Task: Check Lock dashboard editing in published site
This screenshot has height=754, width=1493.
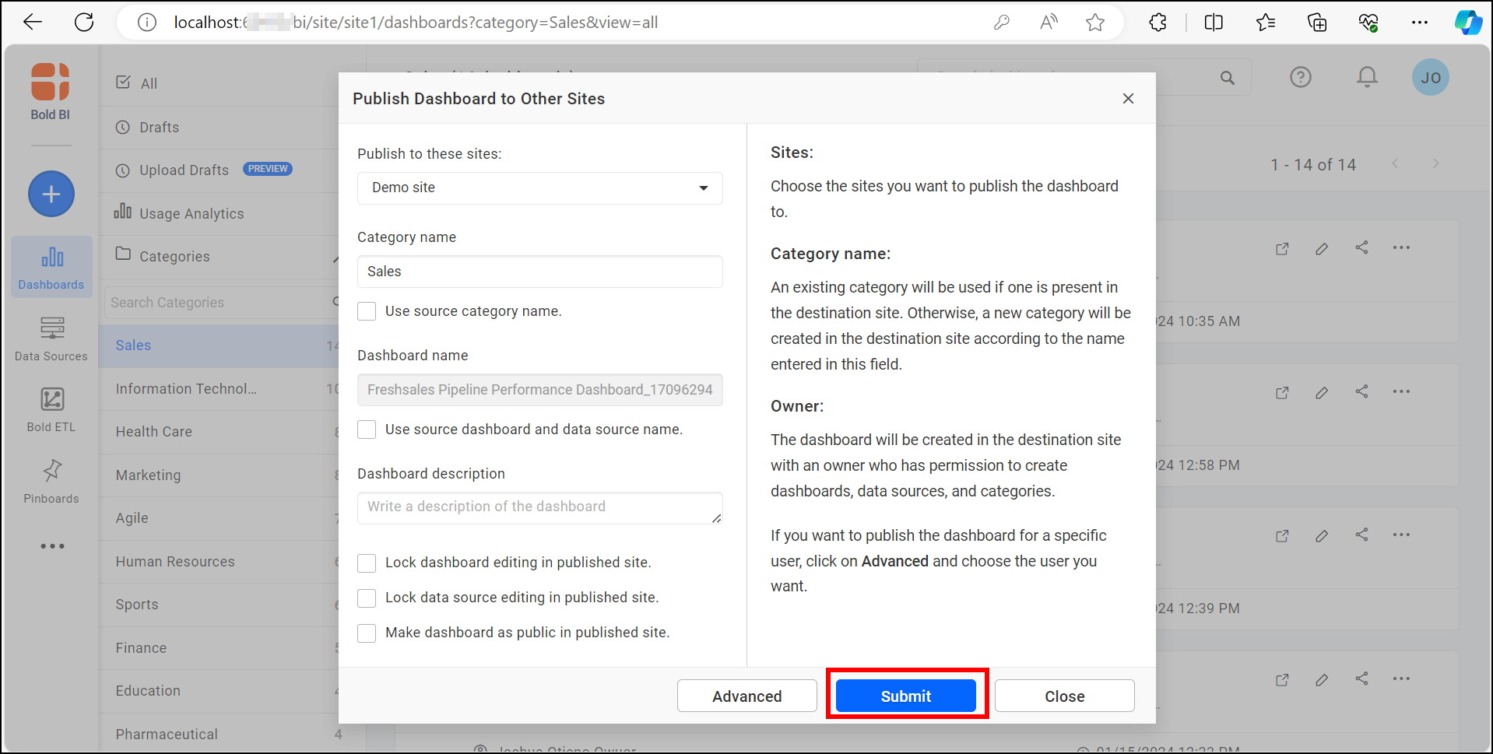Action: [367, 563]
